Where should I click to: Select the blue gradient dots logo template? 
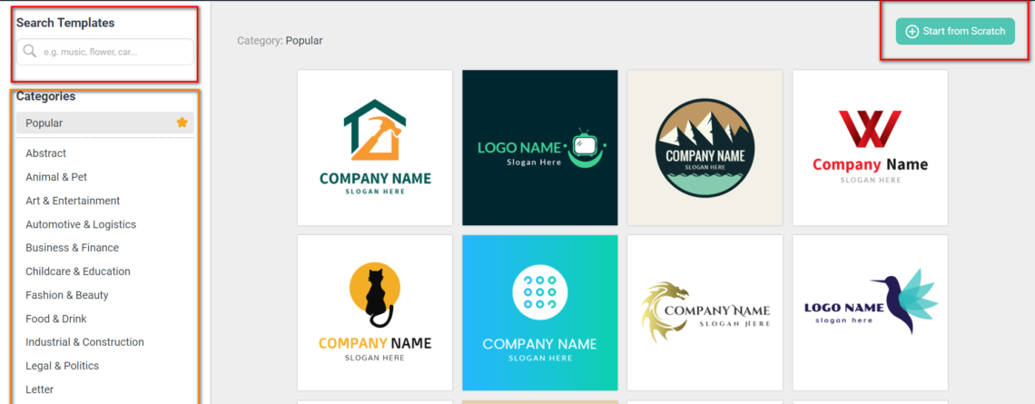[x=540, y=313]
